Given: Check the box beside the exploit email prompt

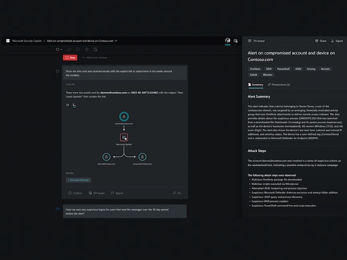Looking at the screenshot, I should (57, 71).
